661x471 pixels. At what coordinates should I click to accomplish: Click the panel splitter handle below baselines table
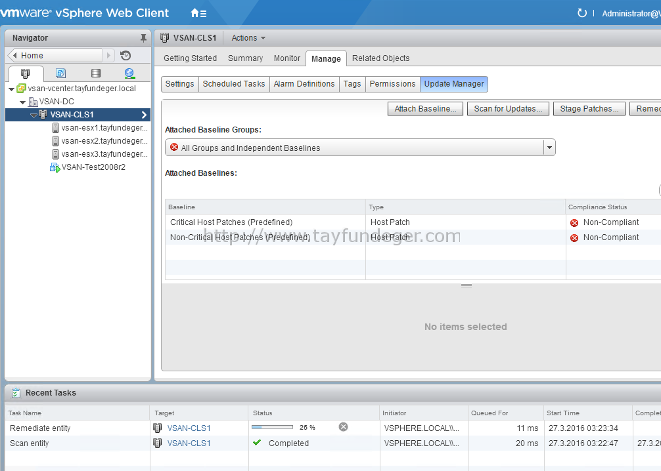467,286
